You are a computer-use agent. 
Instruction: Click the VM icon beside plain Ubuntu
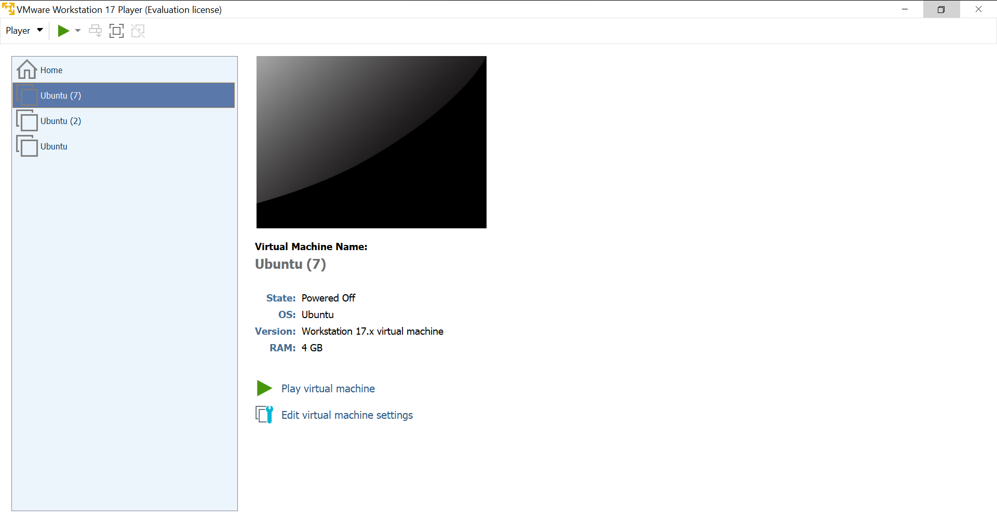[27, 146]
